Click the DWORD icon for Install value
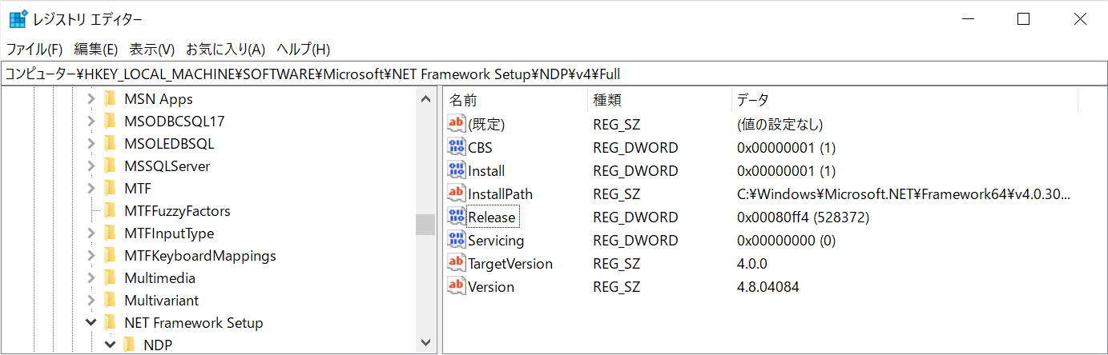 [457, 170]
